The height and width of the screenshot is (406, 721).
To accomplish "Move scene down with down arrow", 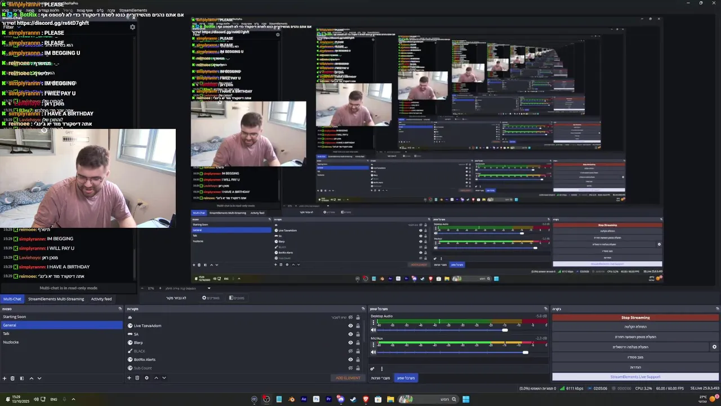I will pos(39,378).
